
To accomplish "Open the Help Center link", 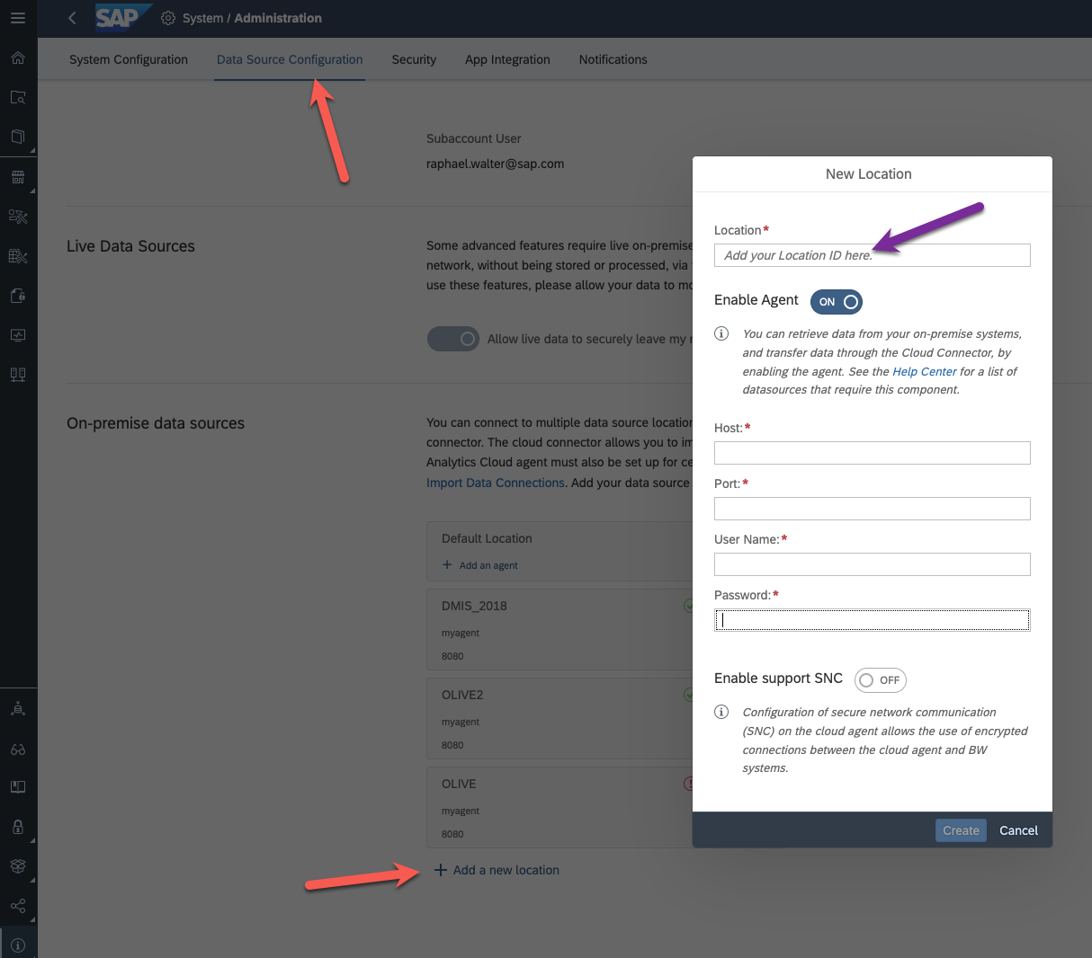I will [x=924, y=371].
